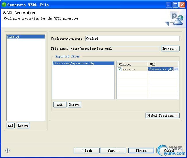187x158 pixels.
Task: Maximize the Generate WSDL File window
Action: (x=175, y=5)
